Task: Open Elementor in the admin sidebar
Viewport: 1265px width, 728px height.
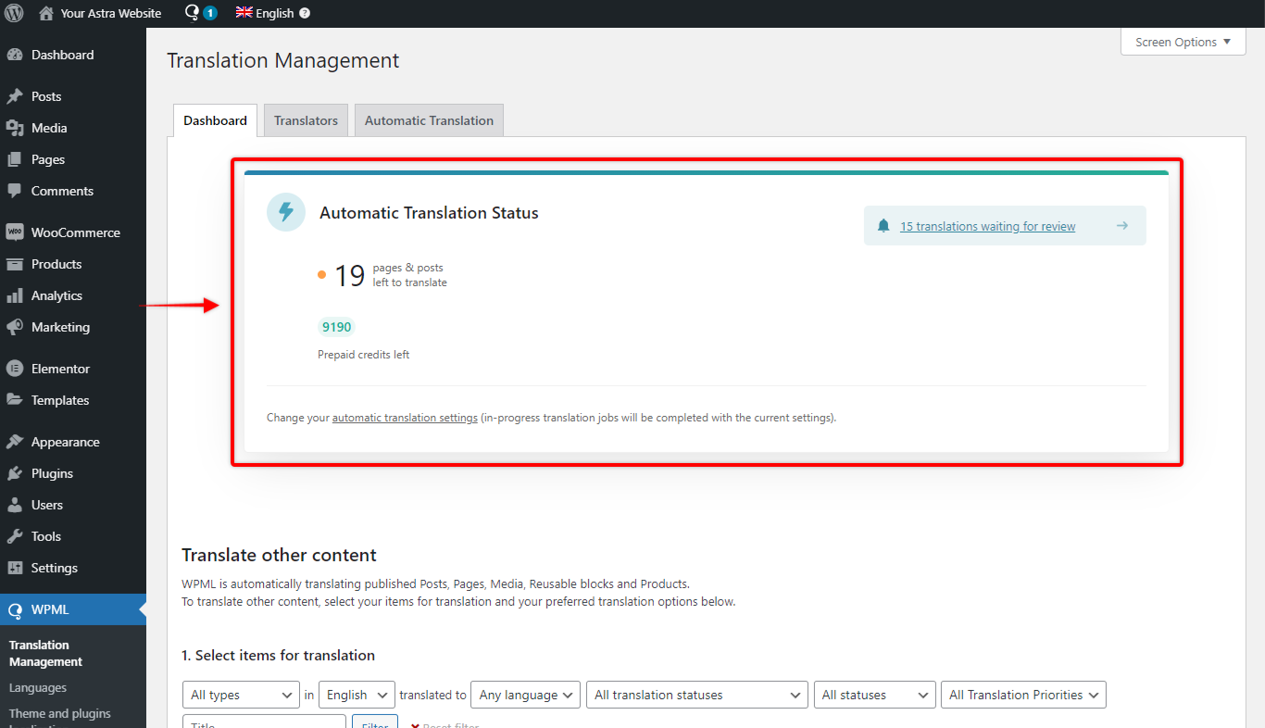Action: click(x=60, y=369)
